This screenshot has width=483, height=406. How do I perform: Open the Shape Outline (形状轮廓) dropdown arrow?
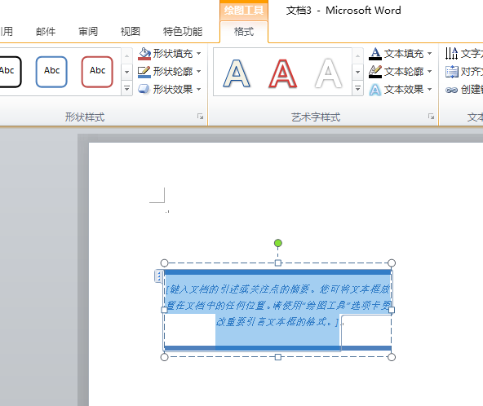199,72
